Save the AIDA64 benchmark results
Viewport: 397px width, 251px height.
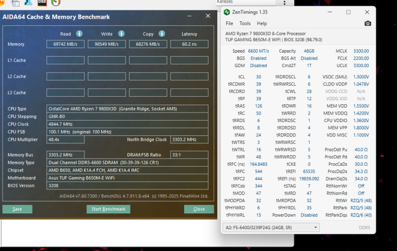17,209
